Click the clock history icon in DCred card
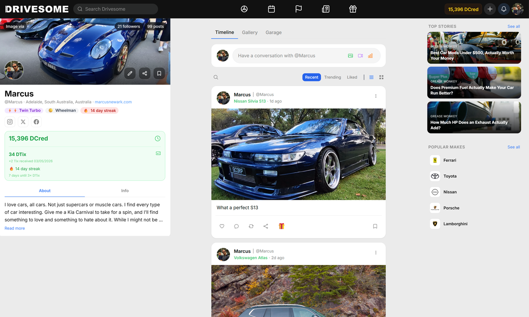 pyautogui.click(x=158, y=138)
